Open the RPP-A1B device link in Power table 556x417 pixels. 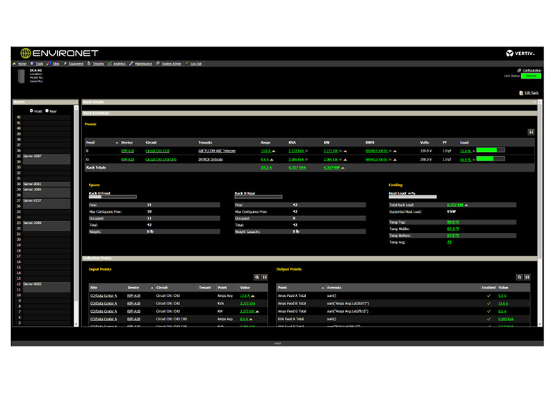[x=127, y=150]
